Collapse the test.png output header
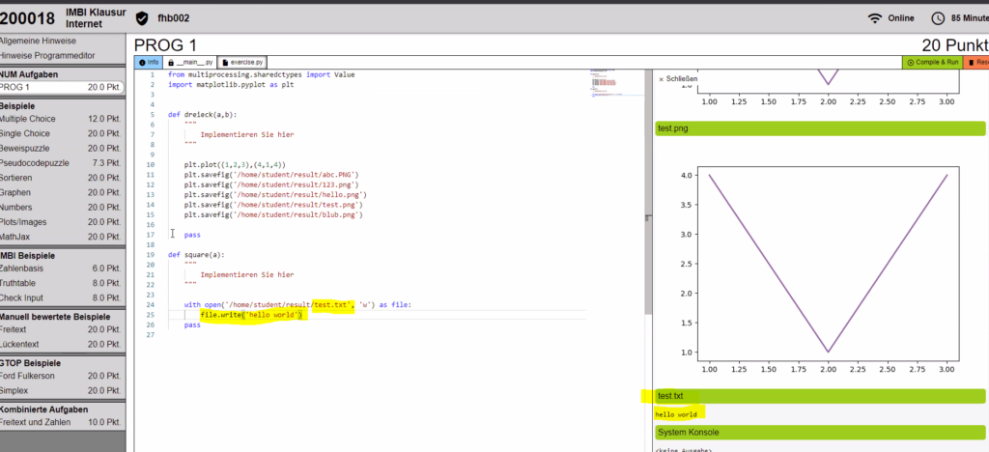 (x=820, y=128)
